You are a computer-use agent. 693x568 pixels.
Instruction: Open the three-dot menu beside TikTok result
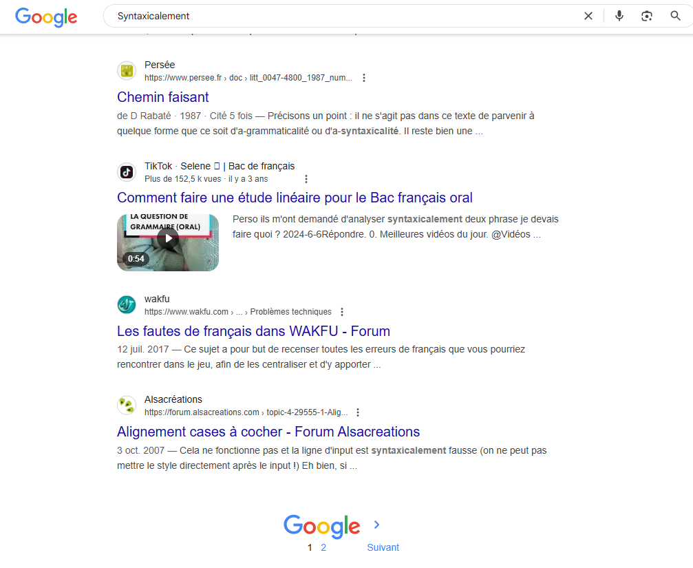coord(306,179)
